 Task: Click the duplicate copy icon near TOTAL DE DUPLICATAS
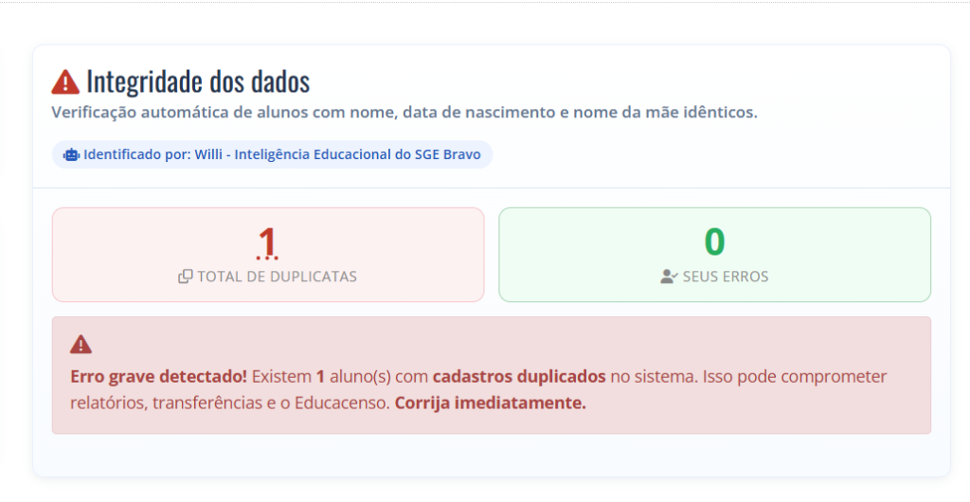point(186,277)
